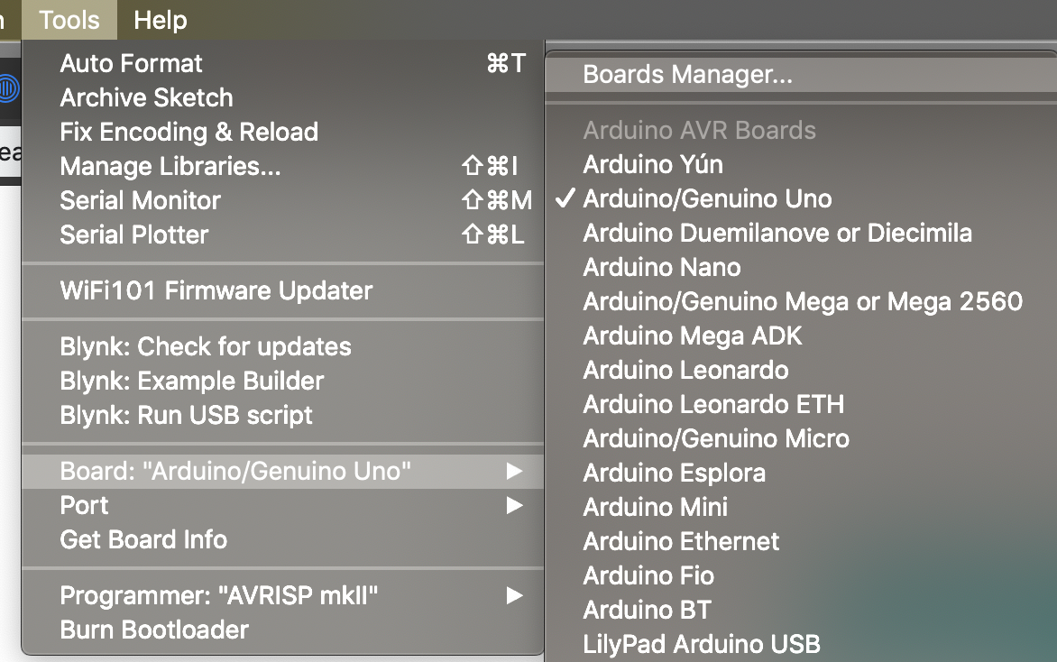Choose Blynk: Check for updates

(x=282, y=346)
